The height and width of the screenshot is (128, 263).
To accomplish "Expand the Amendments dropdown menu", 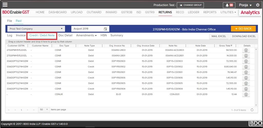I will (86, 36).
